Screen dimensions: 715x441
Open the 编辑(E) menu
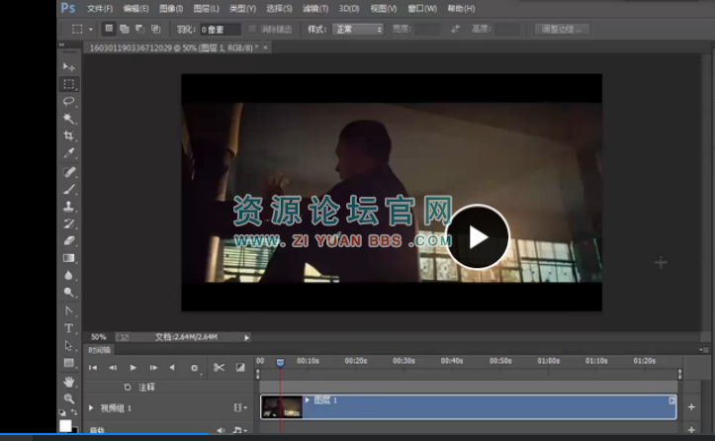[x=135, y=8]
